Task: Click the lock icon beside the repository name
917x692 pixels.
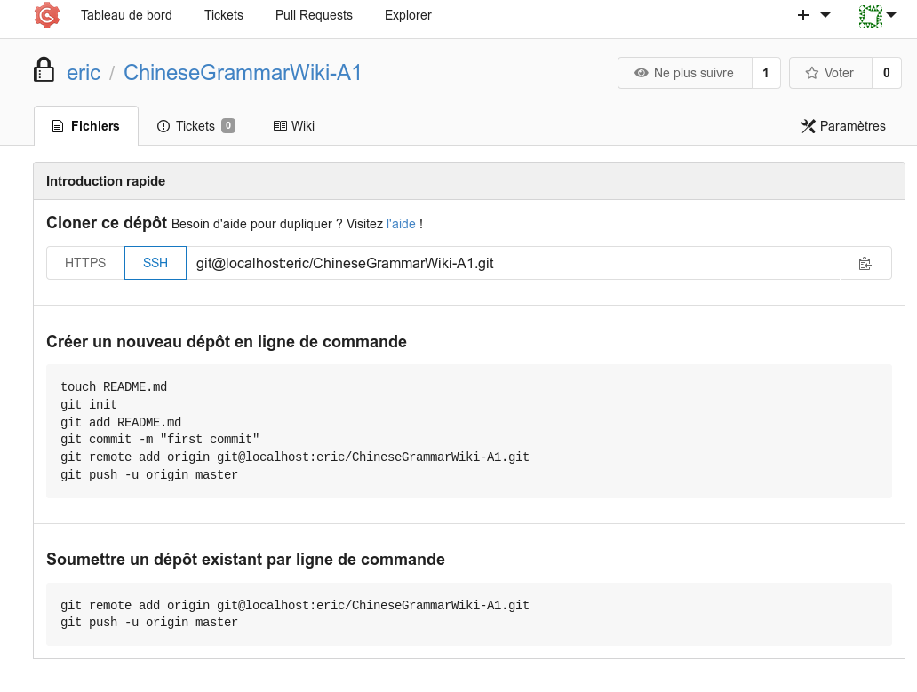Action: click(x=44, y=69)
